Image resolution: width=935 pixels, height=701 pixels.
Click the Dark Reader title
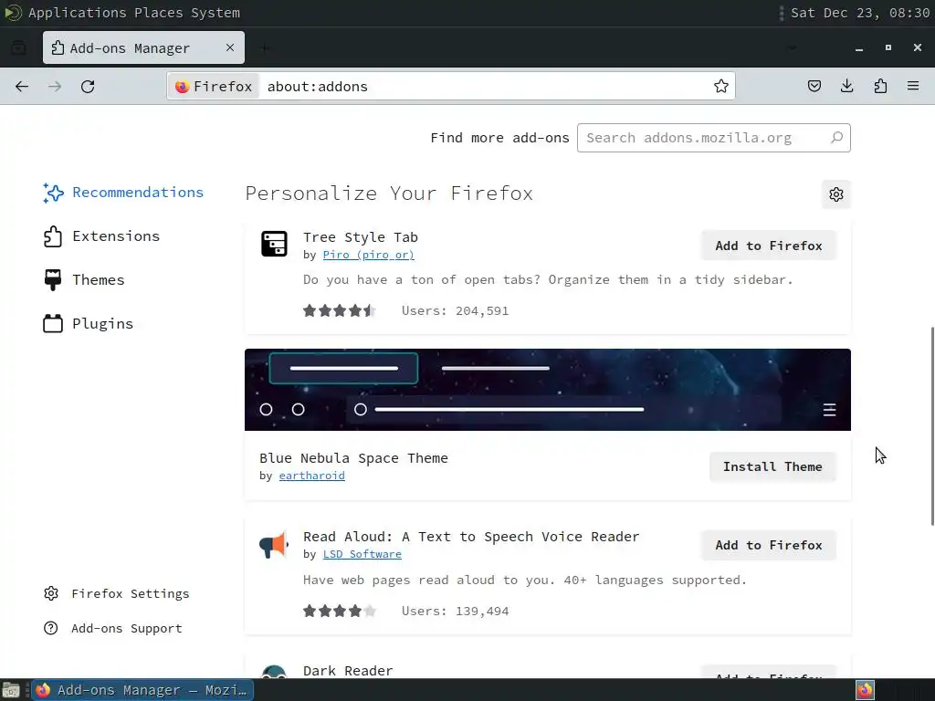[348, 671]
